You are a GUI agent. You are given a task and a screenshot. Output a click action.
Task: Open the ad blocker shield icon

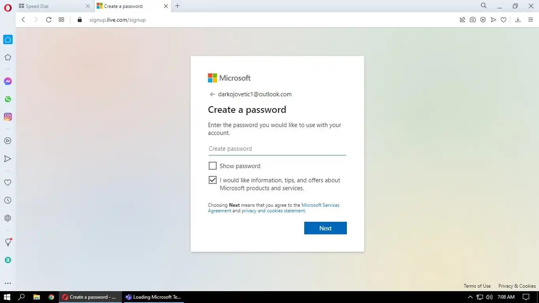pos(483,20)
